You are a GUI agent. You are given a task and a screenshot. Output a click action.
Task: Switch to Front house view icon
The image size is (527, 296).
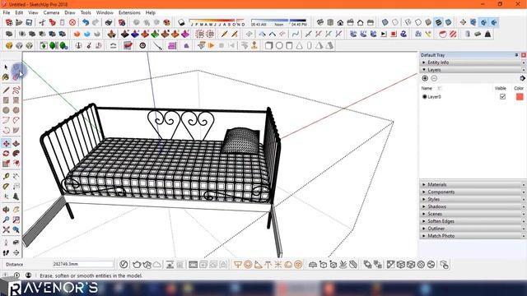[x=340, y=22]
